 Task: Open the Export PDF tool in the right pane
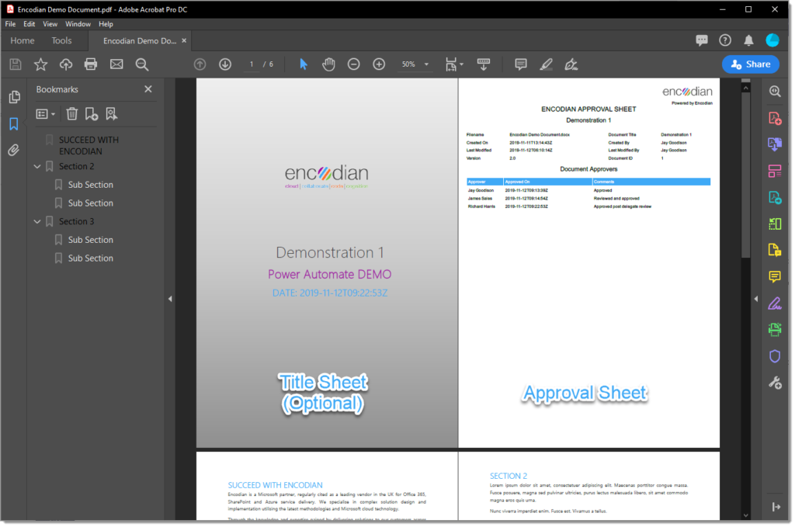(775, 144)
